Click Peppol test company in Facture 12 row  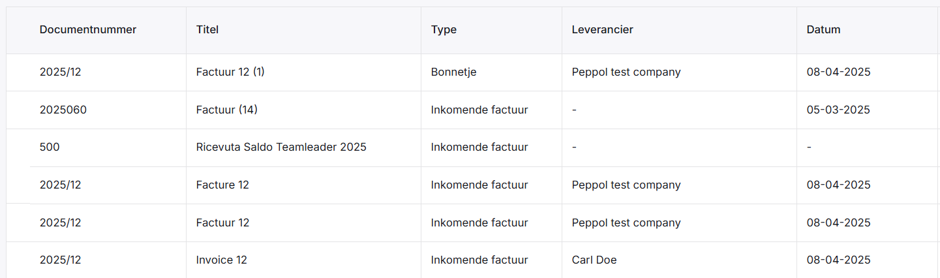point(626,185)
